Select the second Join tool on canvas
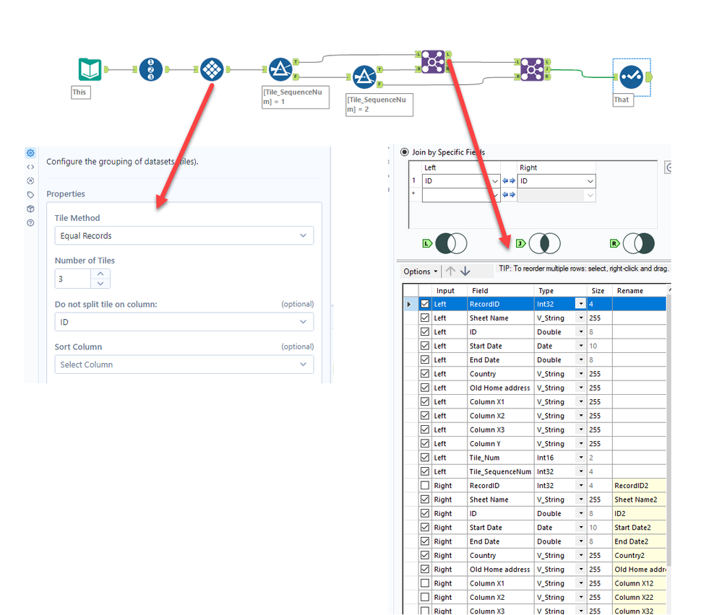 [x=532, y=69]
